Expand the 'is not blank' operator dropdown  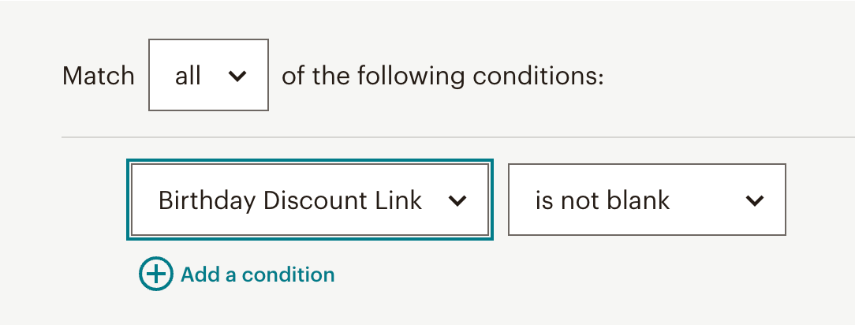click(647, 200)
